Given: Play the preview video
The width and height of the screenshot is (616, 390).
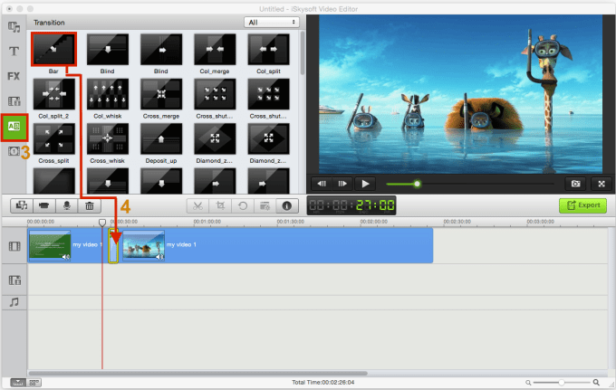Looking at the screenshot, I should click(365, 184).
